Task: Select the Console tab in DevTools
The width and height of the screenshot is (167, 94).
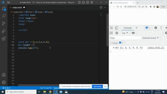Action: 128,28
